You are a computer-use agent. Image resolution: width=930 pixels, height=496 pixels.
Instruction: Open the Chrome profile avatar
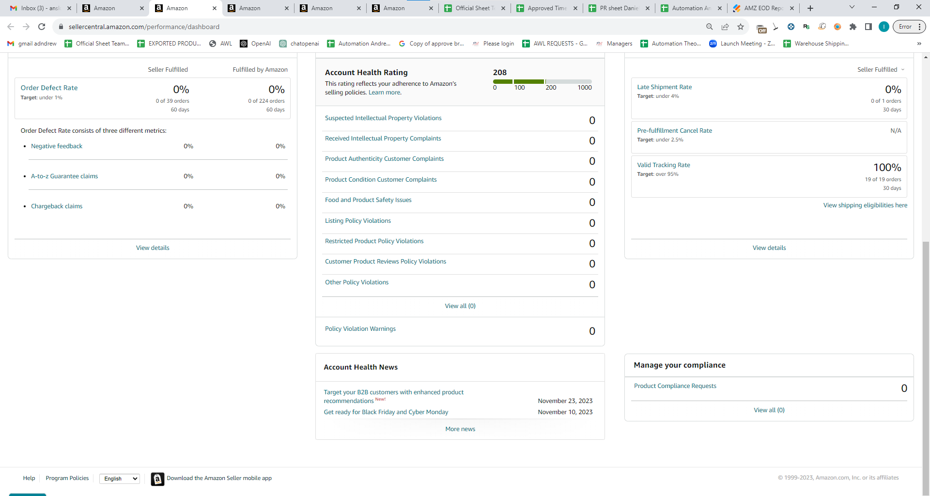click(884, 27)
